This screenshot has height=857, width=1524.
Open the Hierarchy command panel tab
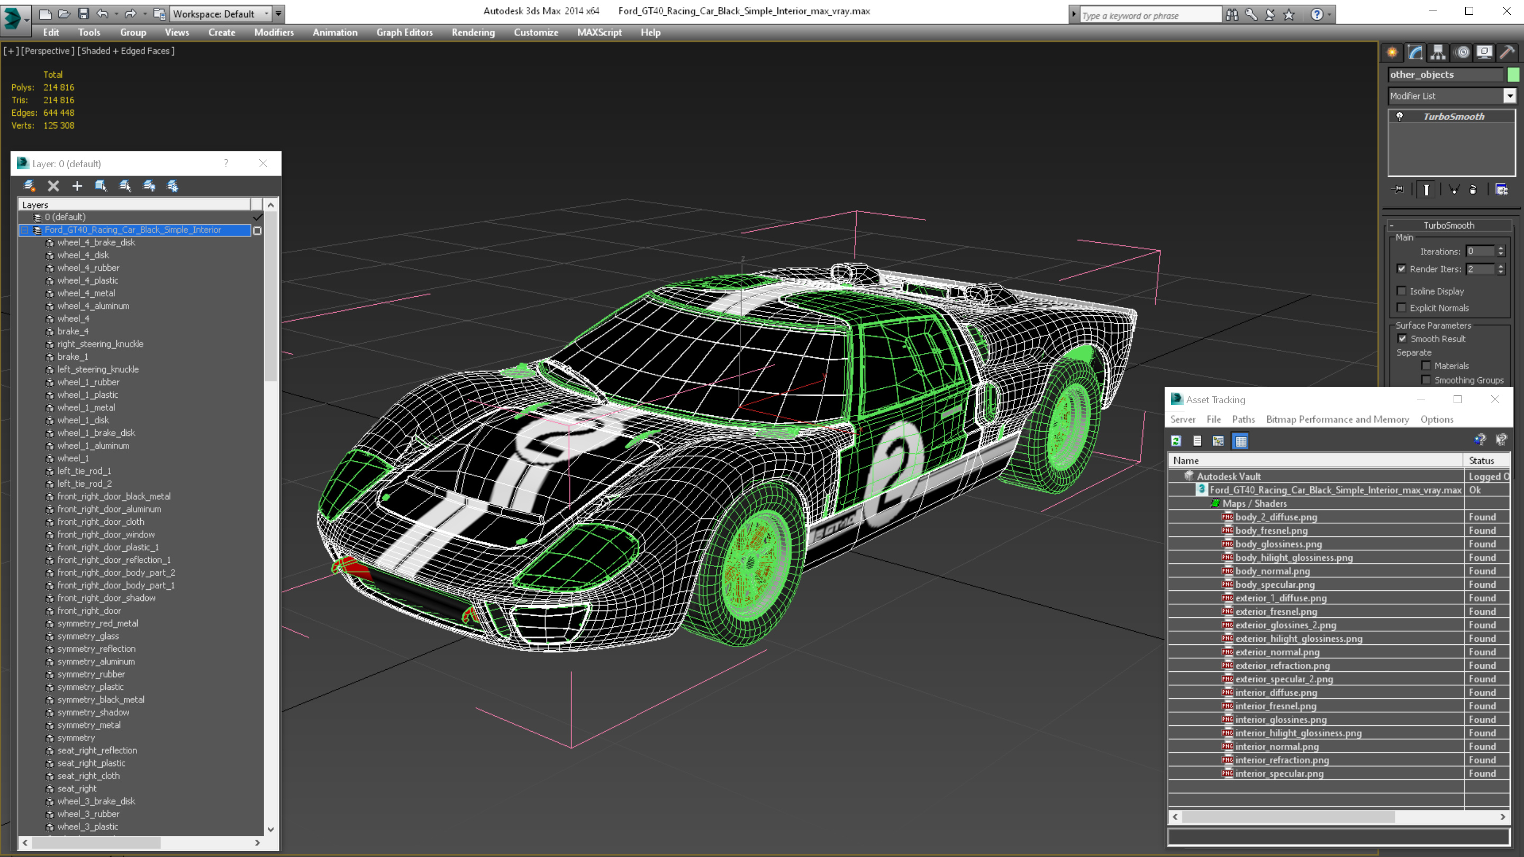click(x=1438, y=52)
